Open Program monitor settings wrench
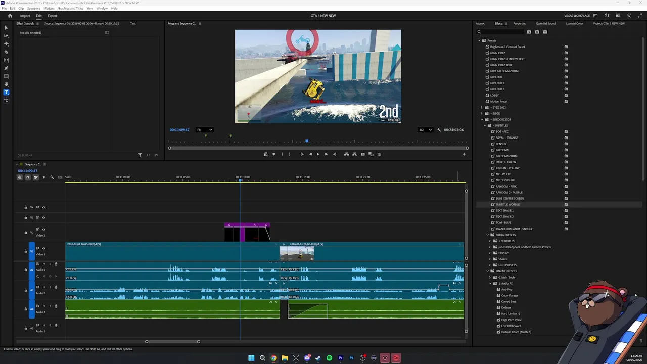The image size is (647, 364). coord(439,130)
